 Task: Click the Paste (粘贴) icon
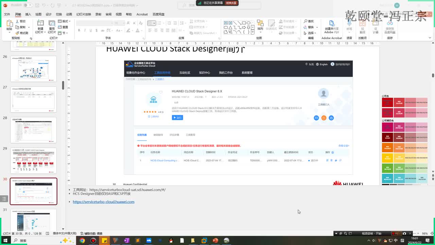(9, 23)
